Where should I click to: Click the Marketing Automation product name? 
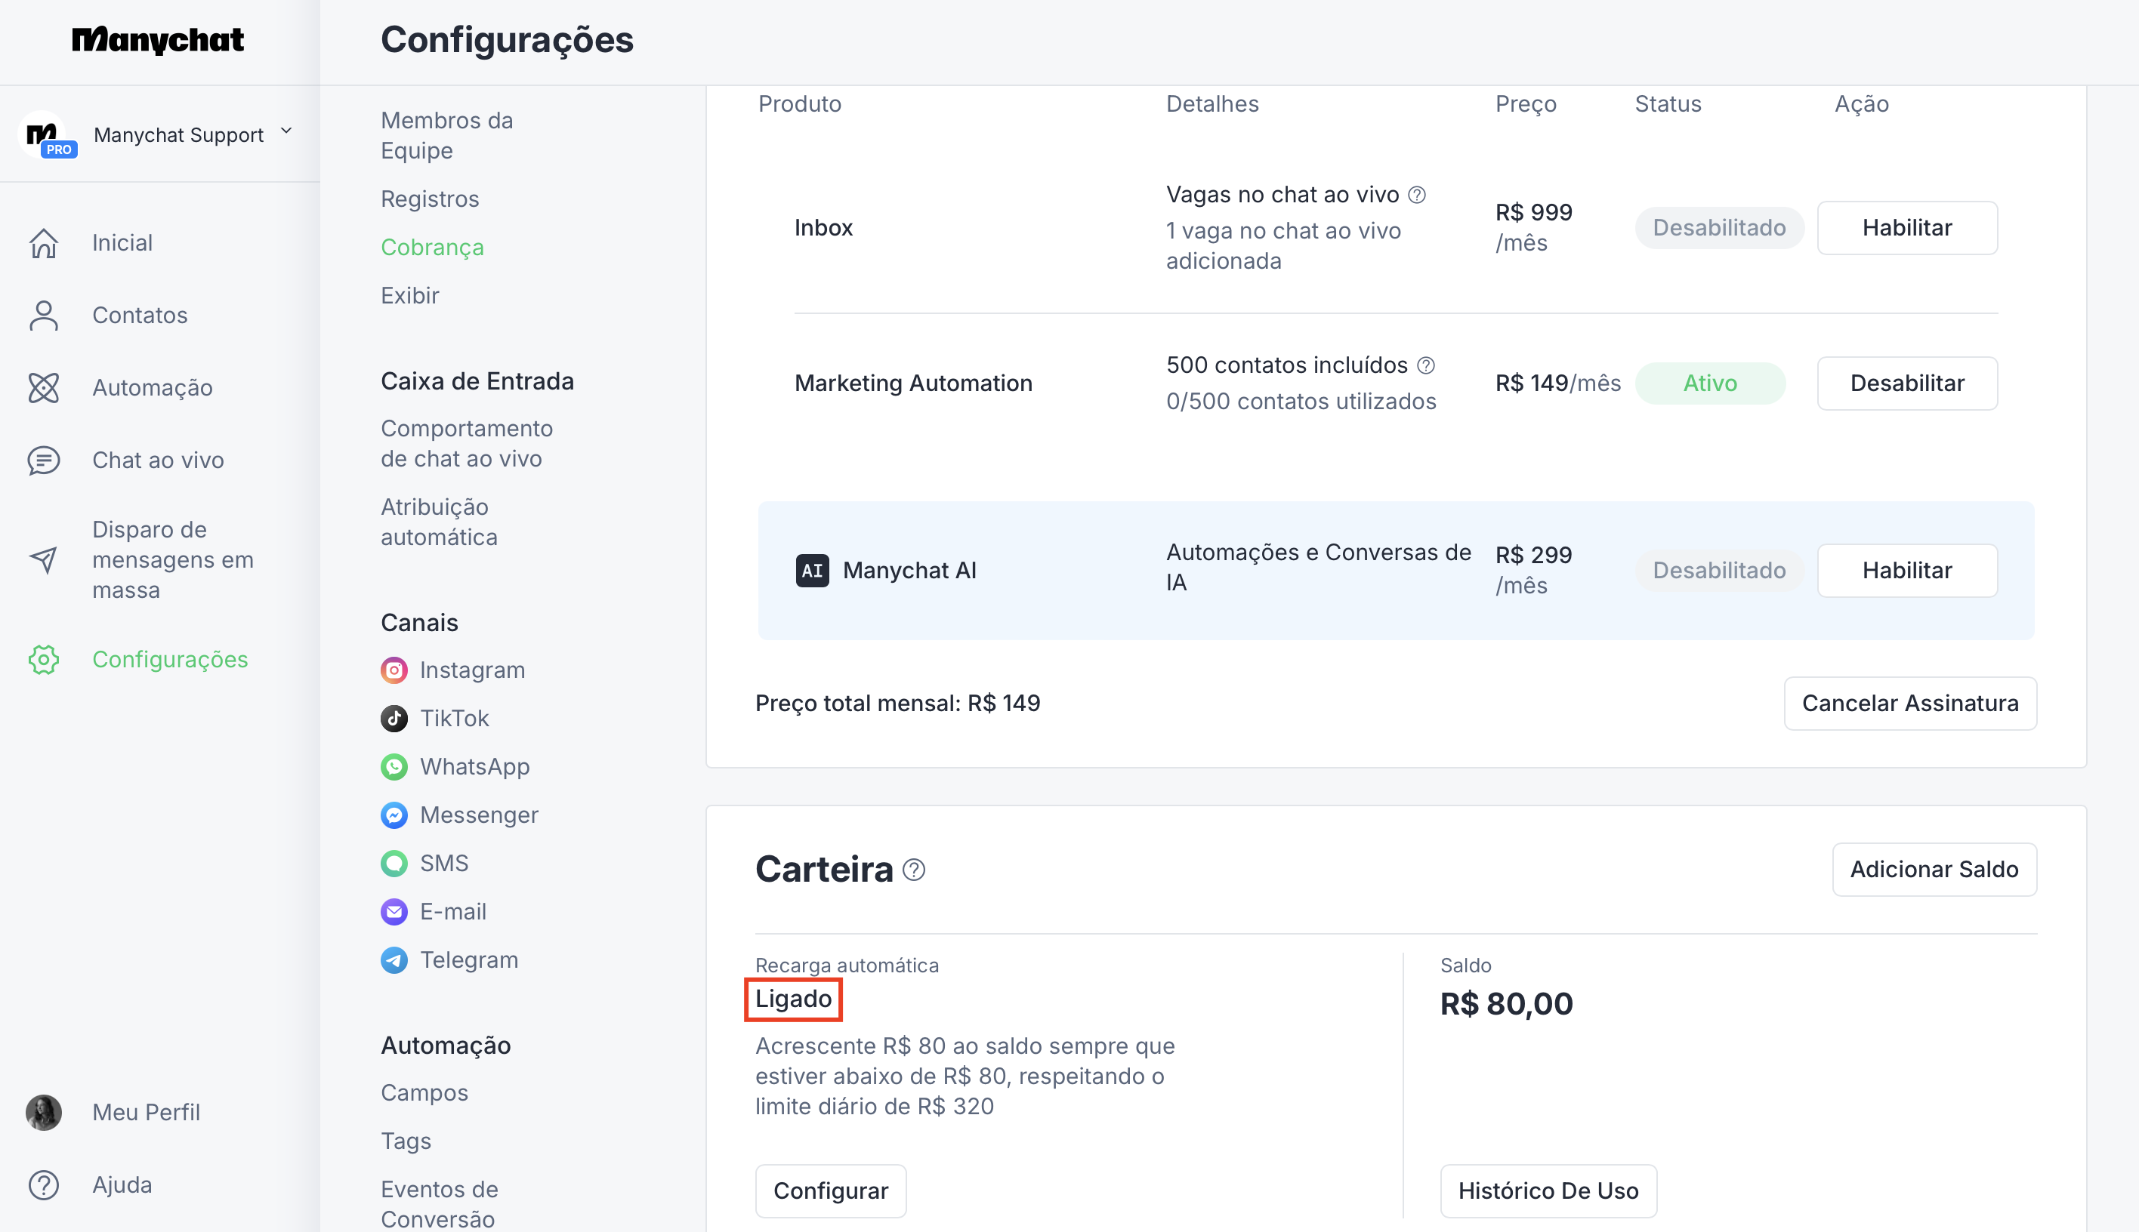click(913, 383)
